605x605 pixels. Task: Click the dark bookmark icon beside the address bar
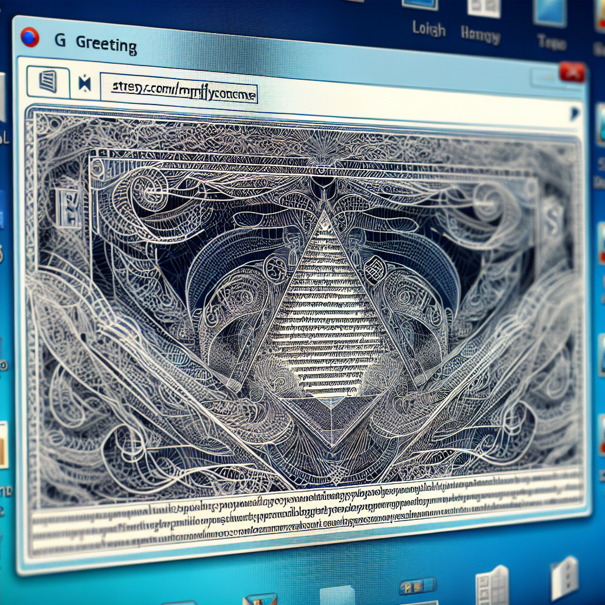coord(84,84)
